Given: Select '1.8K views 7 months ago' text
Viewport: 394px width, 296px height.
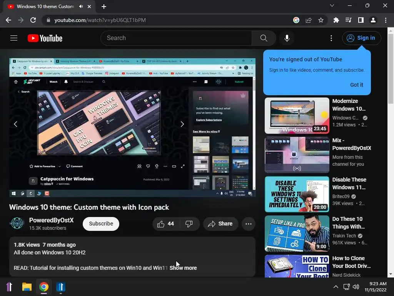Looking at the screenshot, I should (x=45, y=245).
